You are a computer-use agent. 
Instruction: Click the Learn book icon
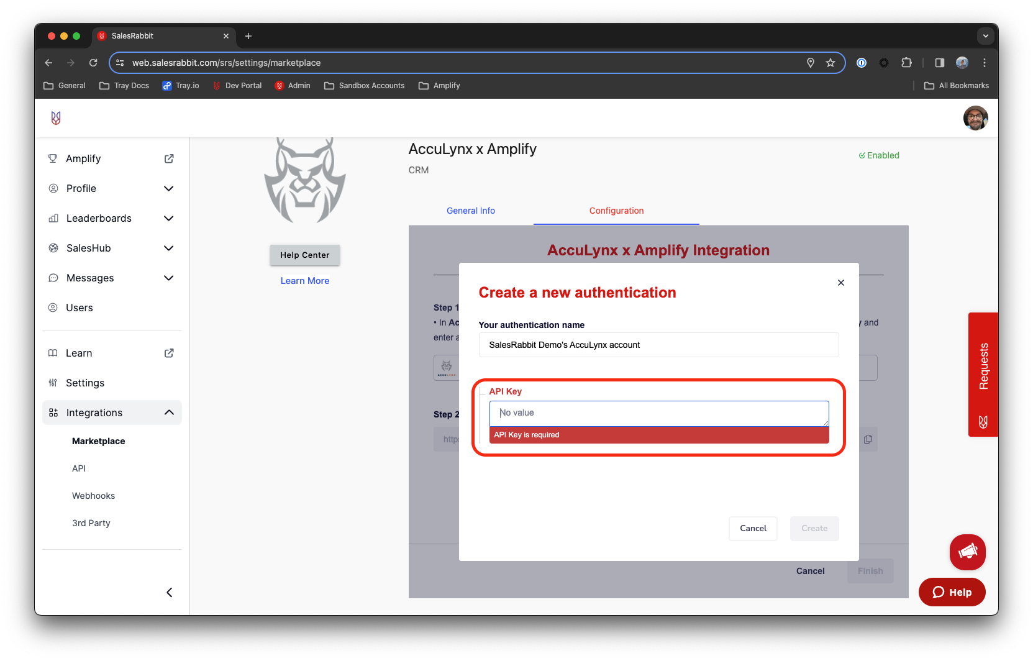click(x=53, y=353)
